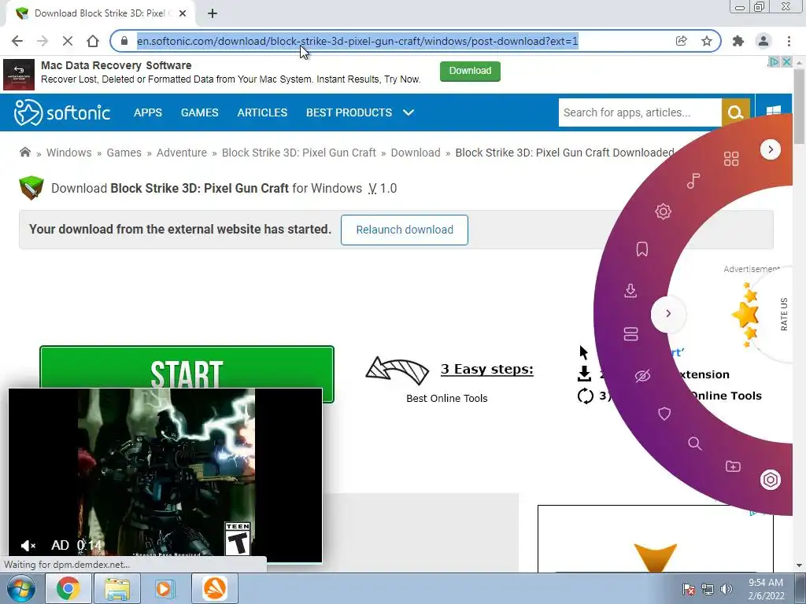Click the breadcrumb home icon
This screenshot has width=806, height=604.
click(x=24, y=152)
